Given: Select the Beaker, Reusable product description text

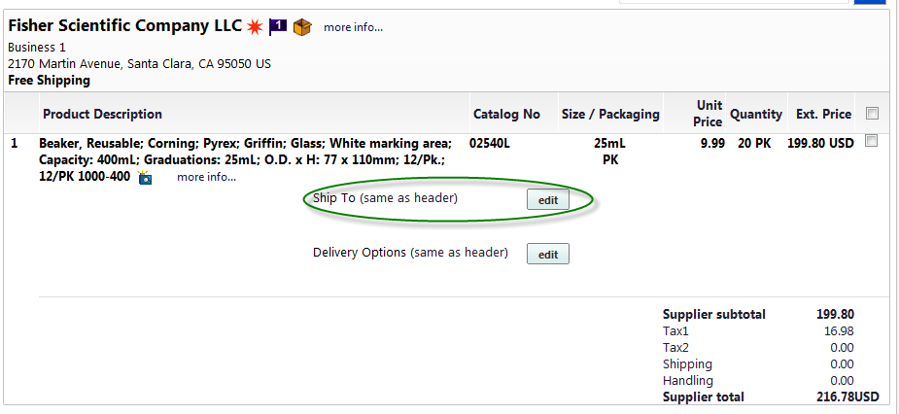Looking at the screenshot, I should [245, 160].
